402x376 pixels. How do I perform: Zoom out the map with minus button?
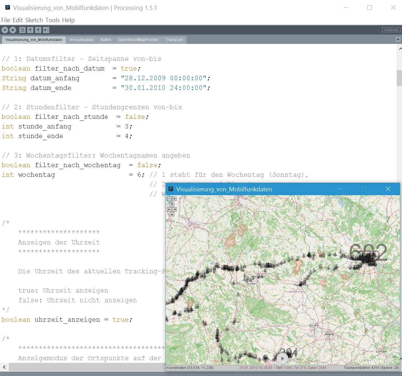pos(169,199)
